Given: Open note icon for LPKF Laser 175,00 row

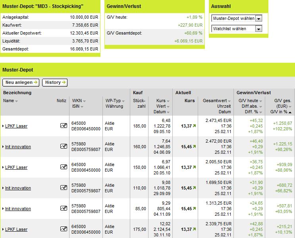Looking at the screenshot, I should point(64,229).
